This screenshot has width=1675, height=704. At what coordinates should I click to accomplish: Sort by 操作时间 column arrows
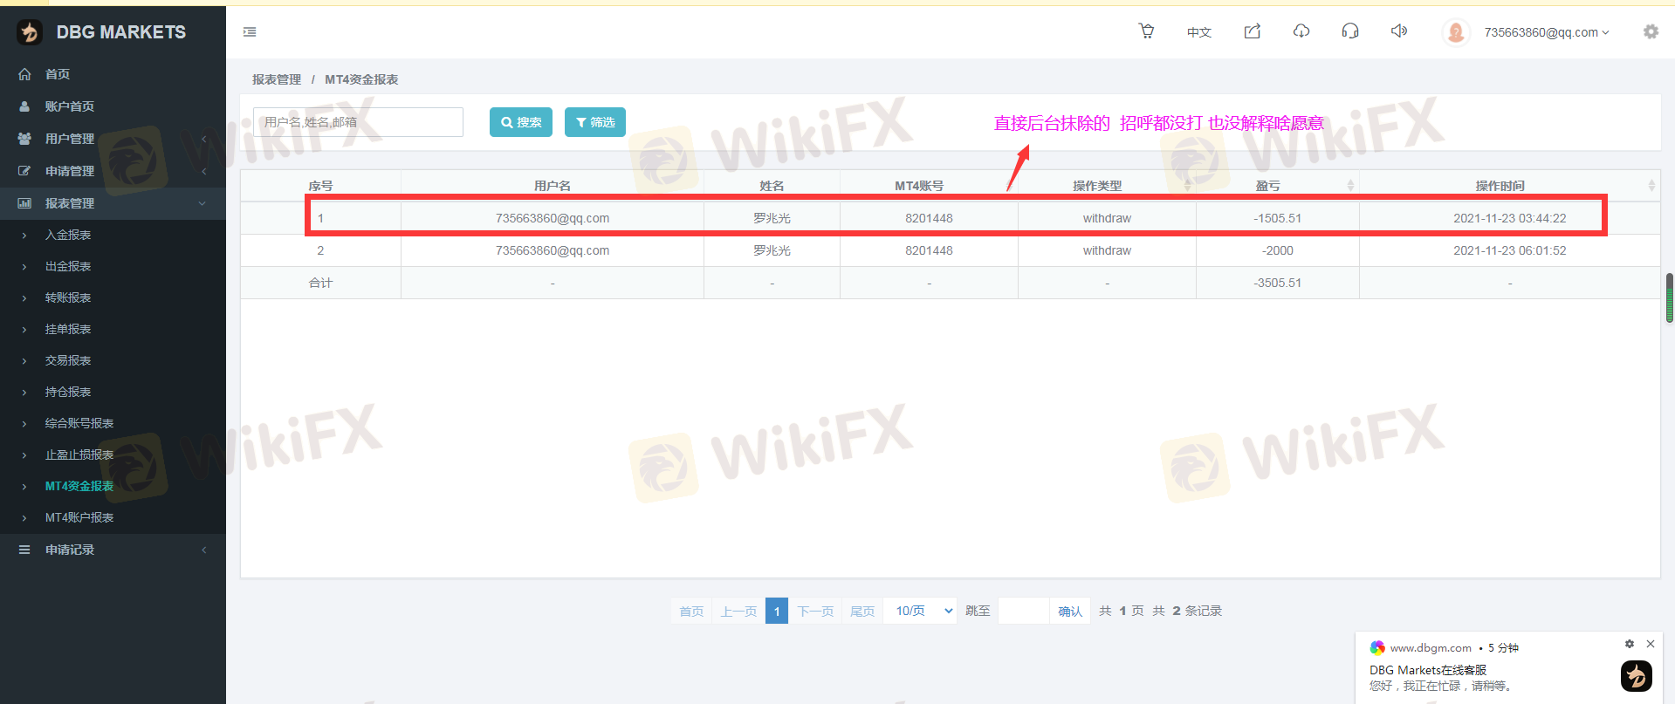point(1651,185)
